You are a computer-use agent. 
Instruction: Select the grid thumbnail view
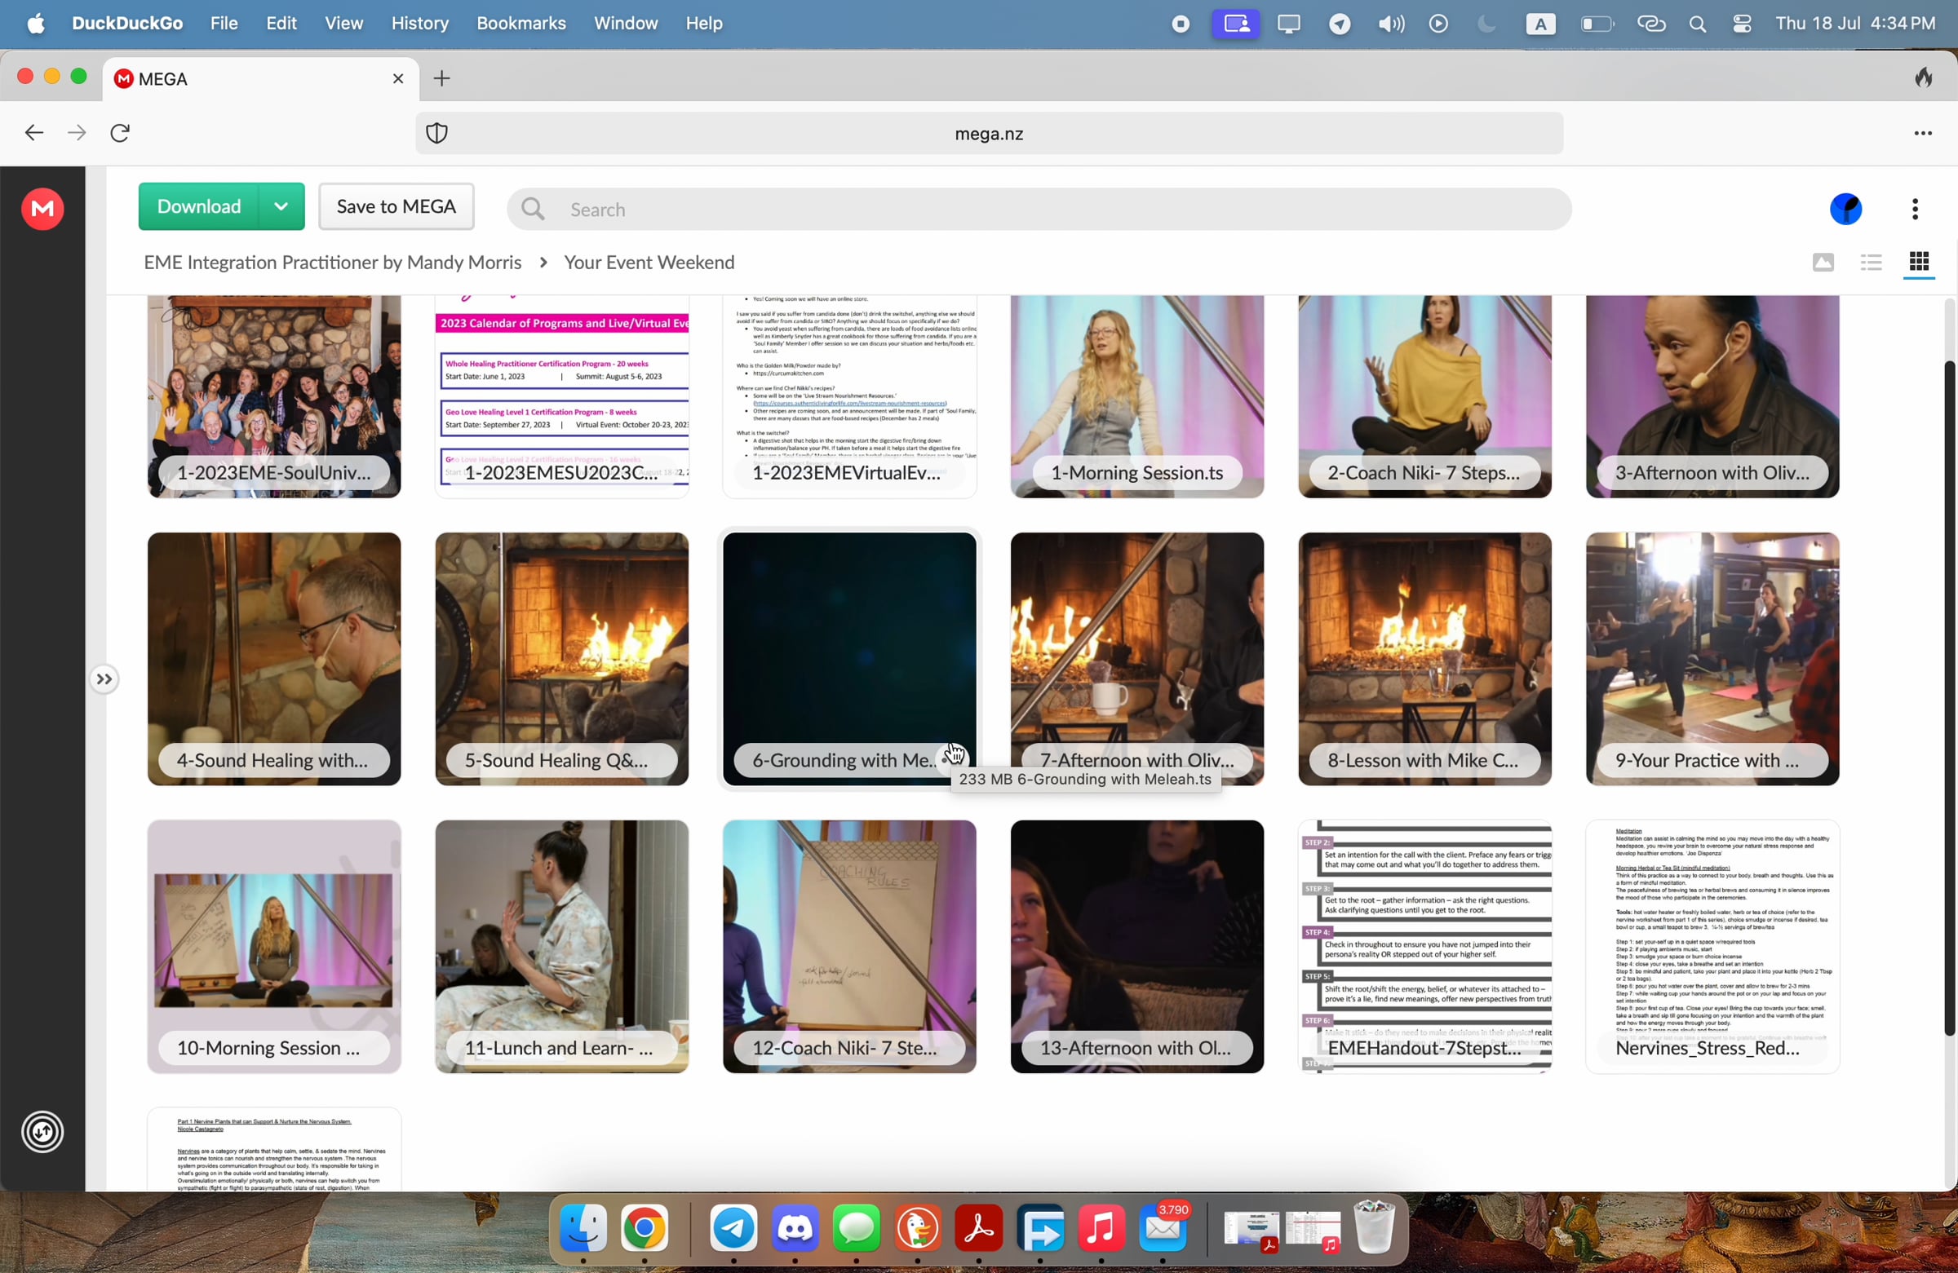coord(1919,263)
